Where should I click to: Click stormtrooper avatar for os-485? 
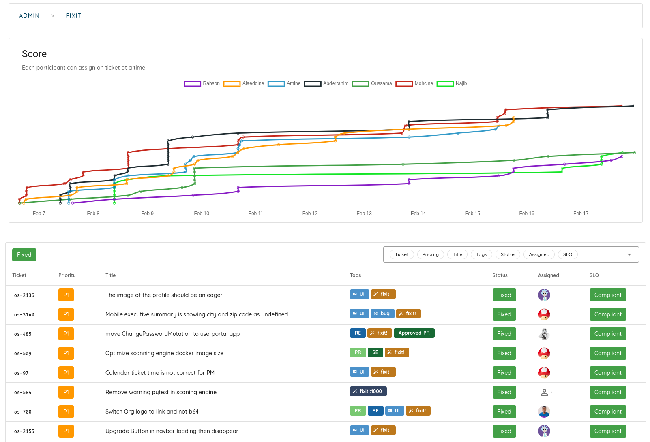[544, 334]
